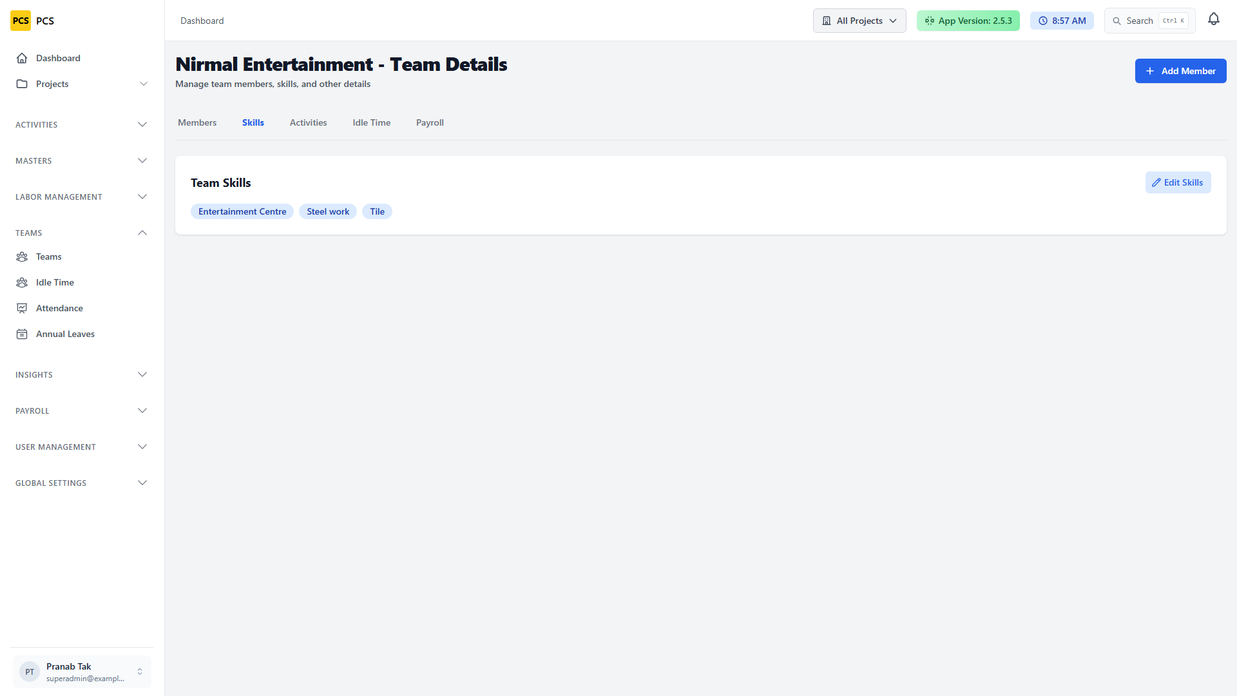Open the Idle Time tab
This screenshot has width=1237, height=696.
371,122
